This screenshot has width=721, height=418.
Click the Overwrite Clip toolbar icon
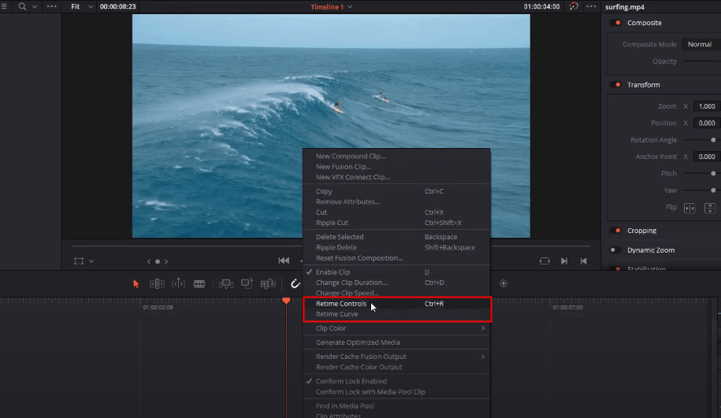tap(247, 283)
